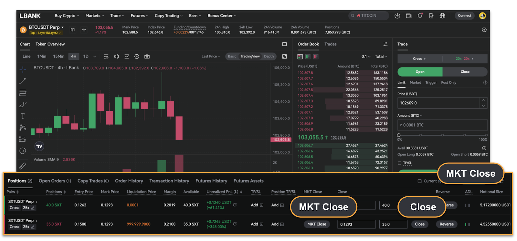Open the Open Orders (1) tab
Viewport: 517px width, 241px height.
tap(55, 181)
